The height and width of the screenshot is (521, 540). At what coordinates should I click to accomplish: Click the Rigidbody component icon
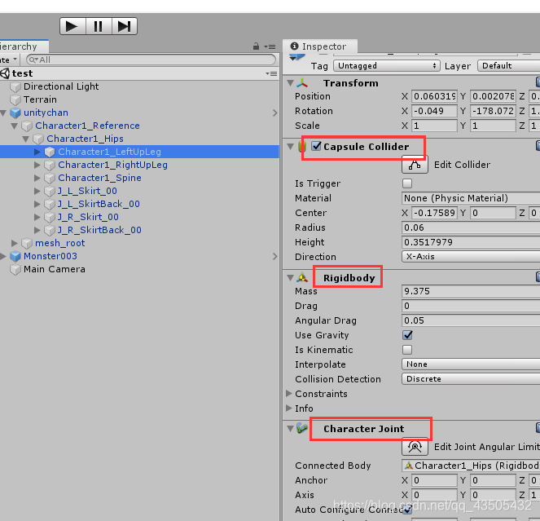pos(302,277)
